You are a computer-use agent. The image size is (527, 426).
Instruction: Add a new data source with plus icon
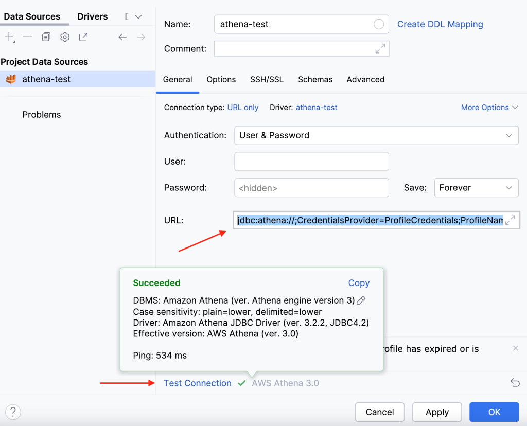pyautogui.click(x=9, y=37)
